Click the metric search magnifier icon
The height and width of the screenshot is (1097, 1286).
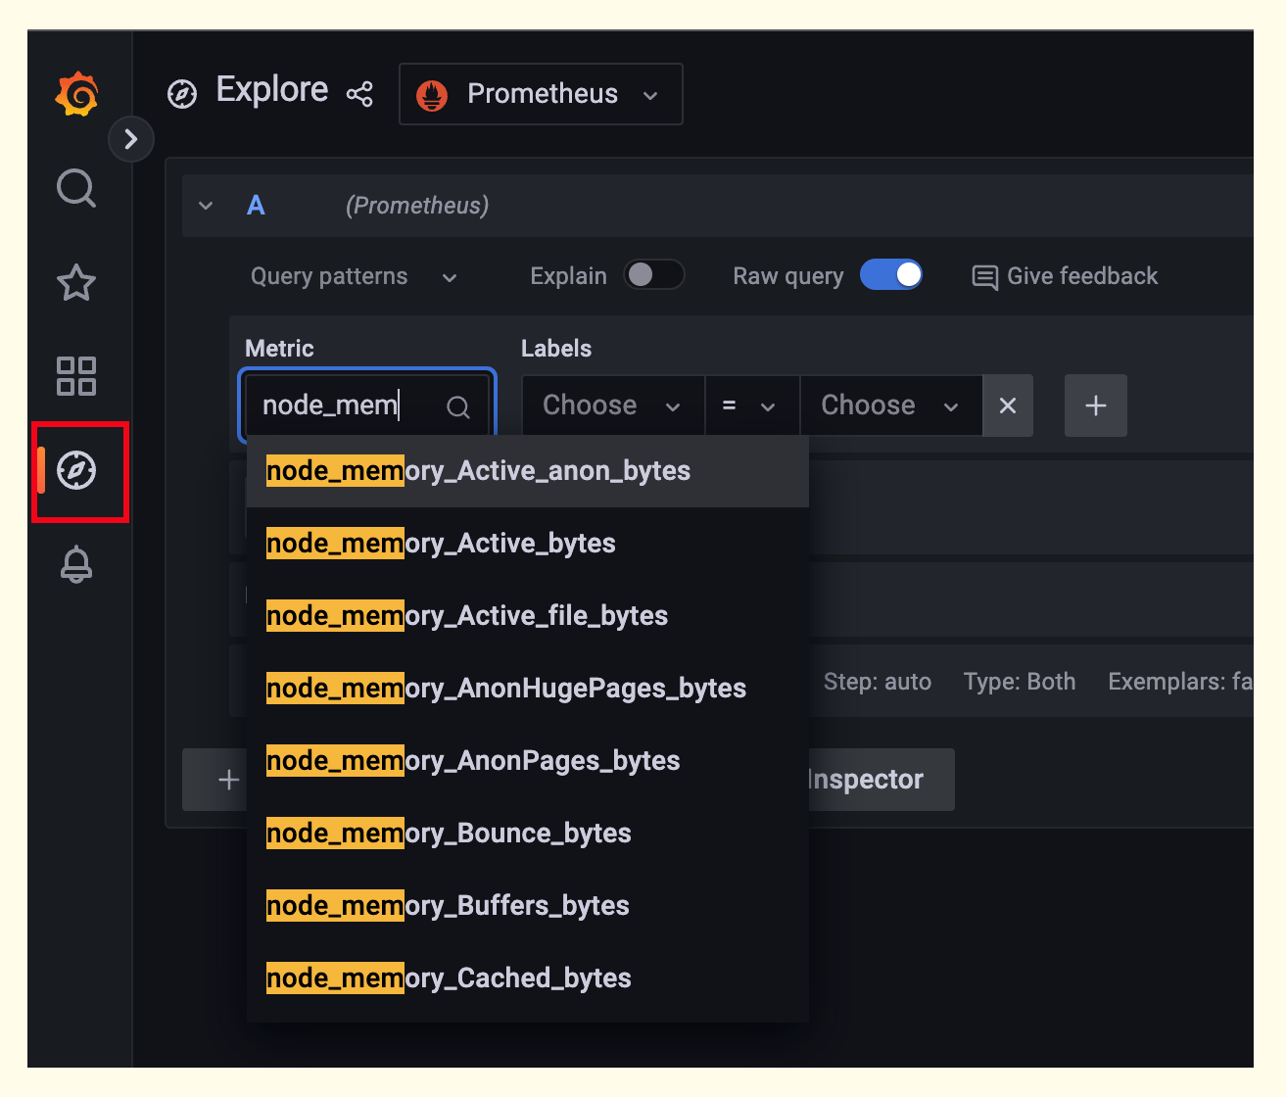pos(458,406)
